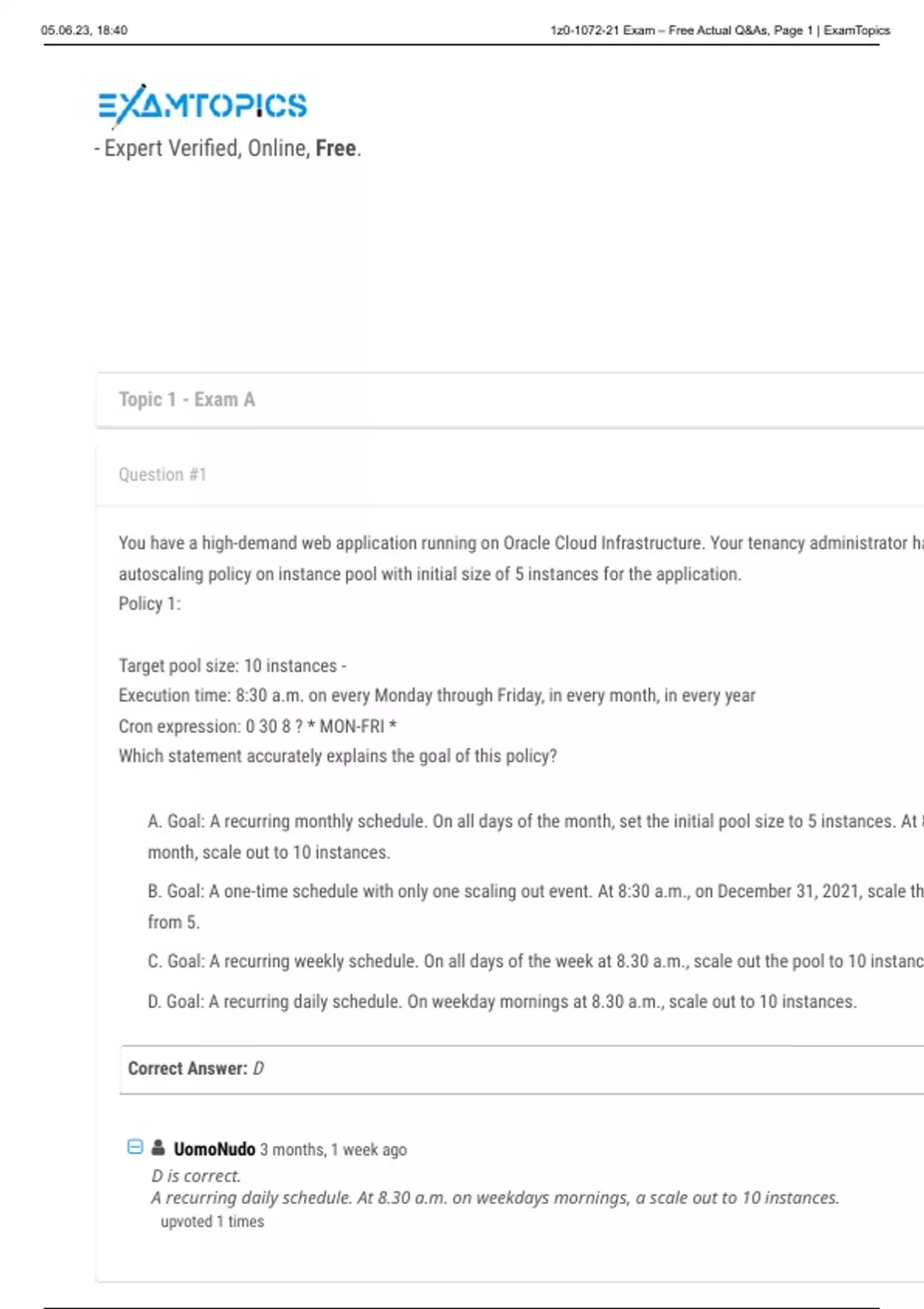
Task: Click the 'Target pool size: 10 instances' line
Action: pos(232,665)
